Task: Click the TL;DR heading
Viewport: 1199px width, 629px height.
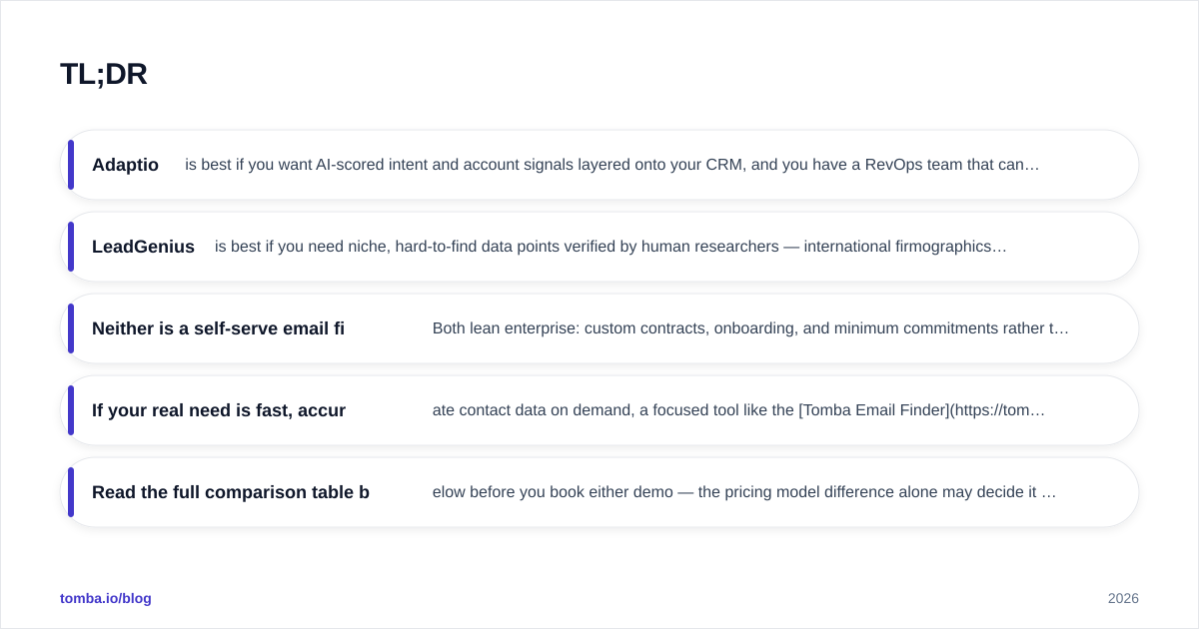Action: 104,74
